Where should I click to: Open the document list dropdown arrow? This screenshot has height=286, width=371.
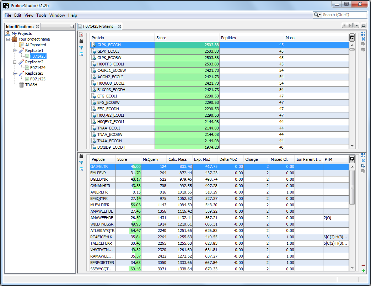click(x=356, y=26)
